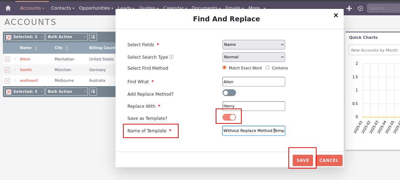
Task: Close the Find And Replace dialog
Action: pos(335,15)
